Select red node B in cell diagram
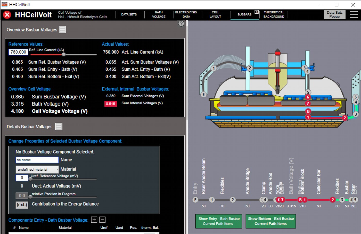361x234 pixels. click(x=308, y=111)
